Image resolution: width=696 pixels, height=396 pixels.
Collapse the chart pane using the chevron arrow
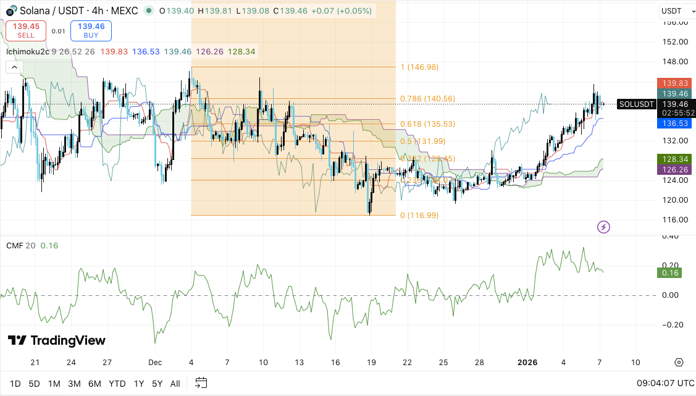tap(14, 67)
